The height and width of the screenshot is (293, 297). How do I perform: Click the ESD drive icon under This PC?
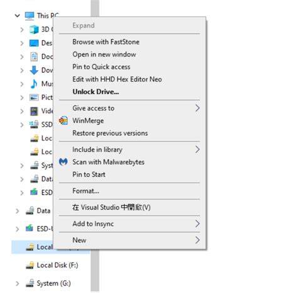[34, 192]
